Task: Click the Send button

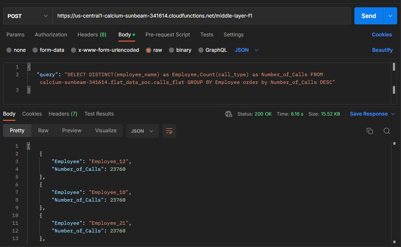Action: pos(369,16)
